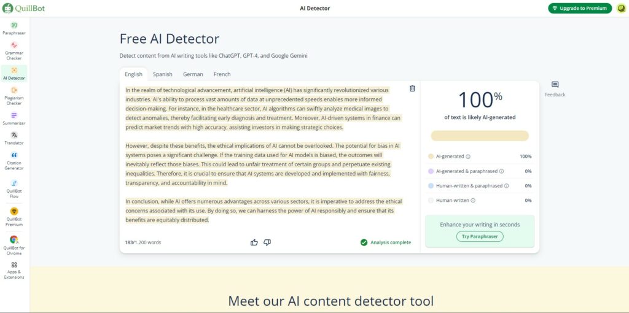629x313 pixels.
Task: Click the trash icon to delete text
Action: coord(412,88)
